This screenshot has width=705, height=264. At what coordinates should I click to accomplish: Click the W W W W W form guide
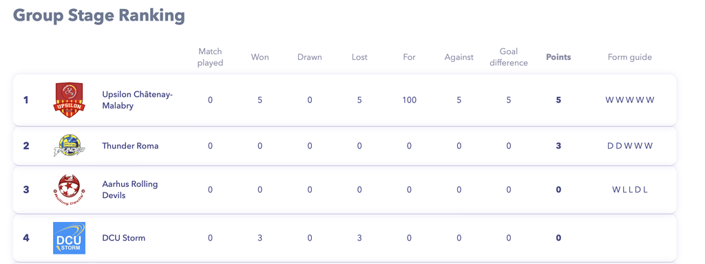(x=629, y=100)
